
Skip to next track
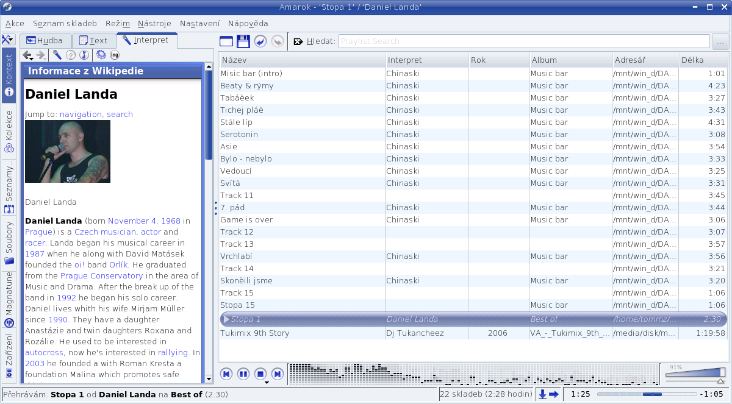278,374
